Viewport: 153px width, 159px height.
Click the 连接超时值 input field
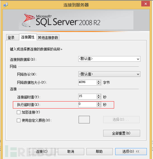click(x=88, y=96)
